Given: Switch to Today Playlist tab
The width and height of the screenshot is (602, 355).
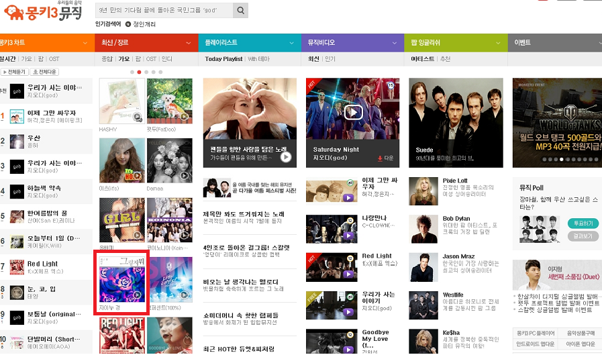Looking at the screenshot, I should (223, 58).
